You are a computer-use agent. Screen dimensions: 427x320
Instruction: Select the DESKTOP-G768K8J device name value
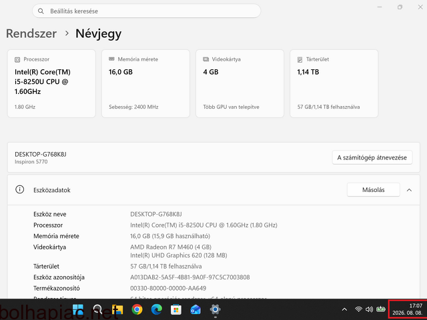coord(156,214)
